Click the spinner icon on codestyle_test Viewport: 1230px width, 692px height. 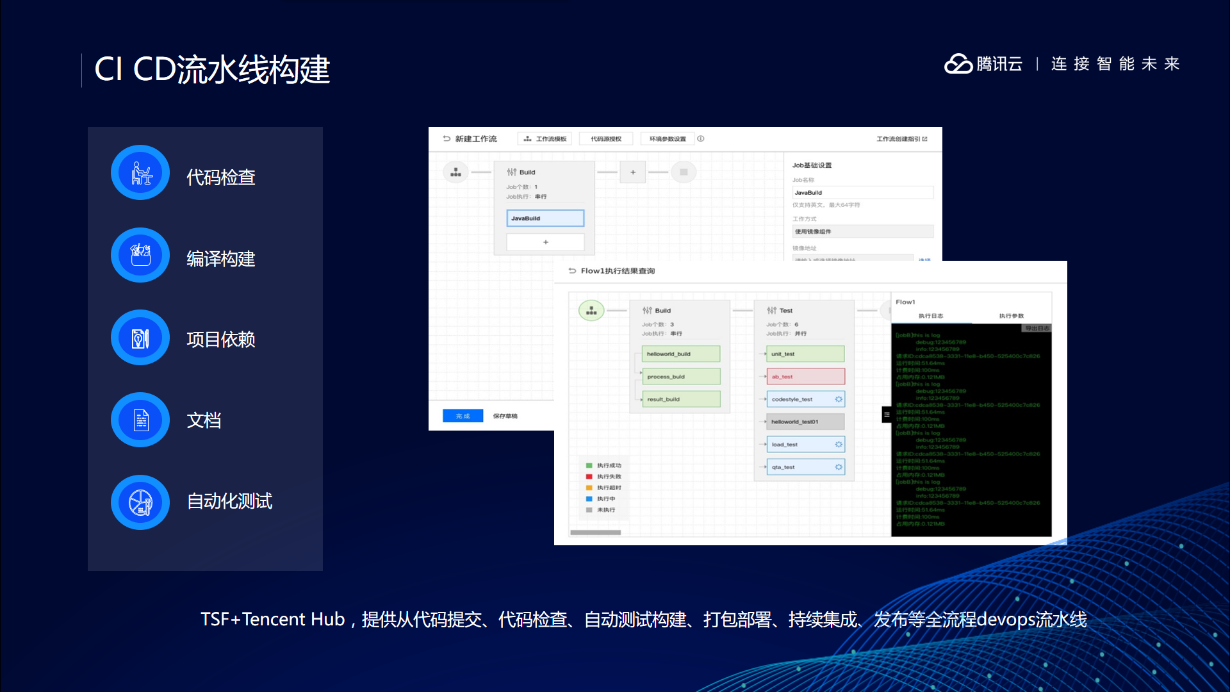[839, 399]
